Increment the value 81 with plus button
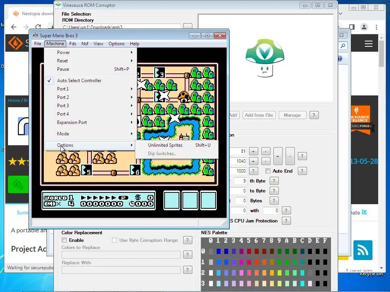 253,151
